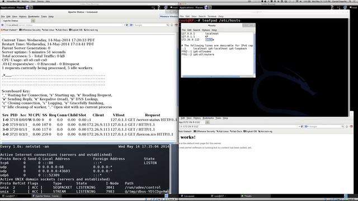The image size is (358, 201).
Task: Reload page in Apache Status browser
Action: [x=127, y=25]
